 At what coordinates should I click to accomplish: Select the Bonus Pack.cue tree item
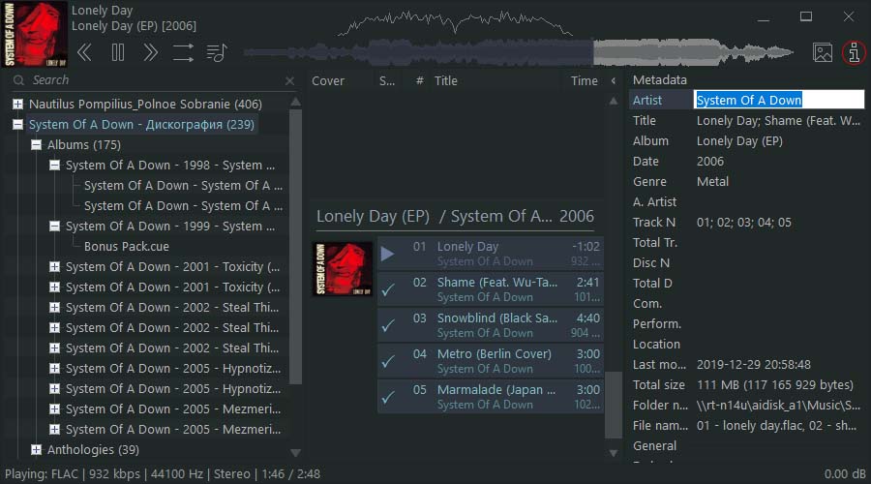(x=124, y=246)
